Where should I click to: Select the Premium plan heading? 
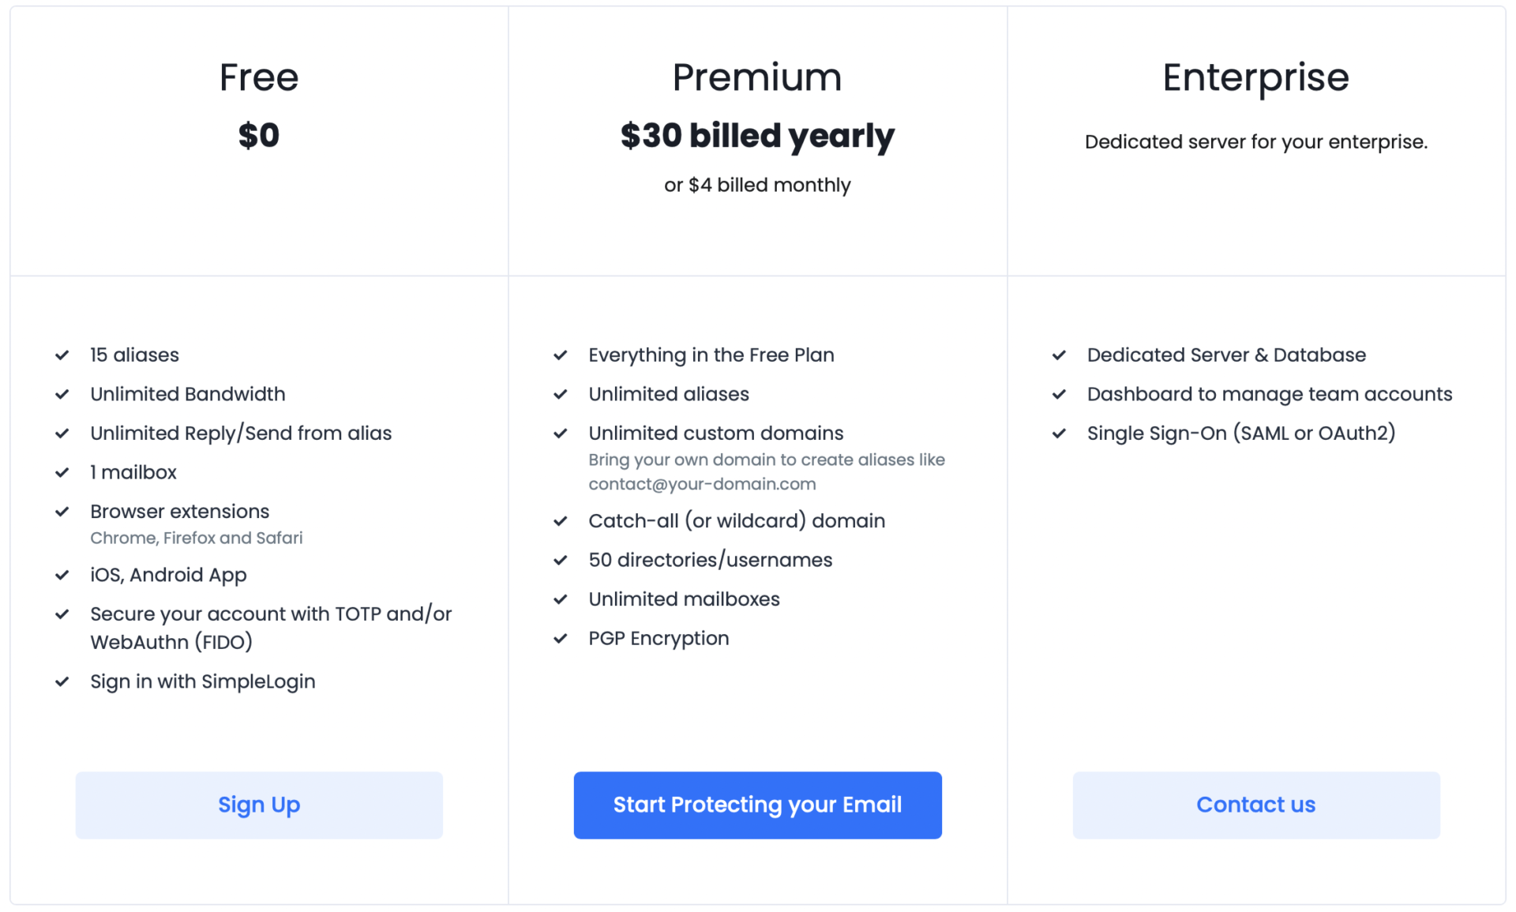(757, 77)
